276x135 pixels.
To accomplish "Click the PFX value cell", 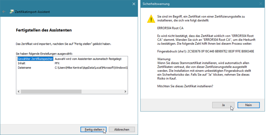I will (57, 63).
